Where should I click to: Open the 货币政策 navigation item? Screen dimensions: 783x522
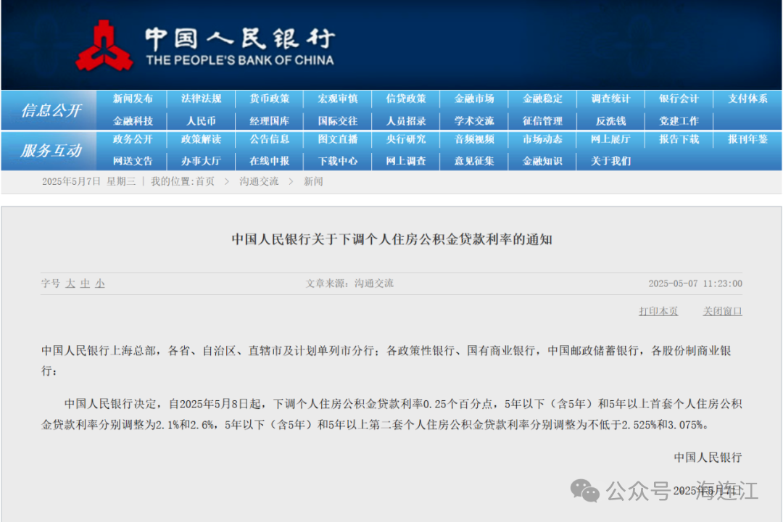269,99
